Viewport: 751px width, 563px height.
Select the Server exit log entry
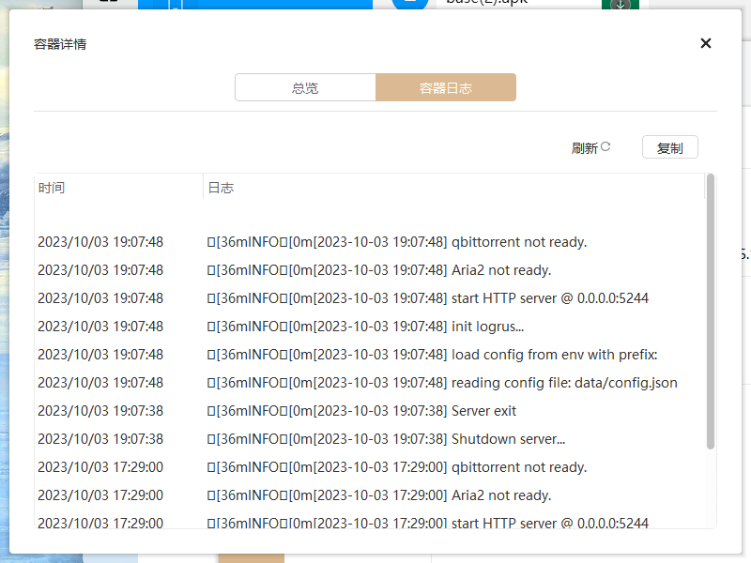(369, 411)
